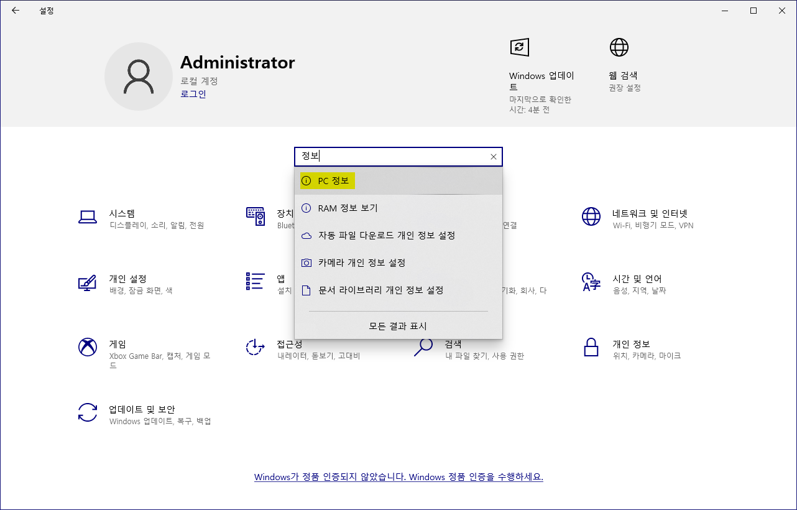Click the 웹 검색 globe icon

tap(619, 47)
